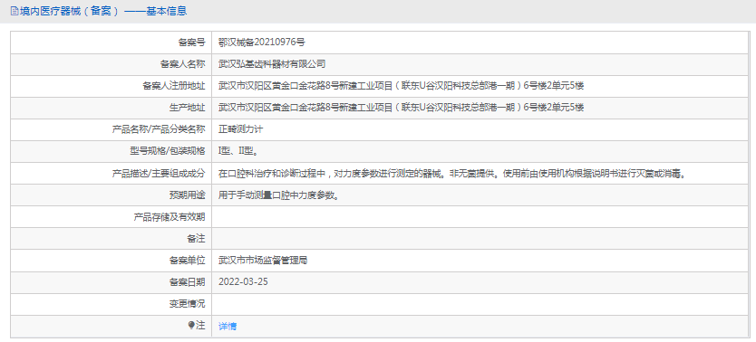Image resolution: width=756 pixels, height=342 pixels.
Task: Click the 产品描述 description text
Action: [x=452, y=174]
